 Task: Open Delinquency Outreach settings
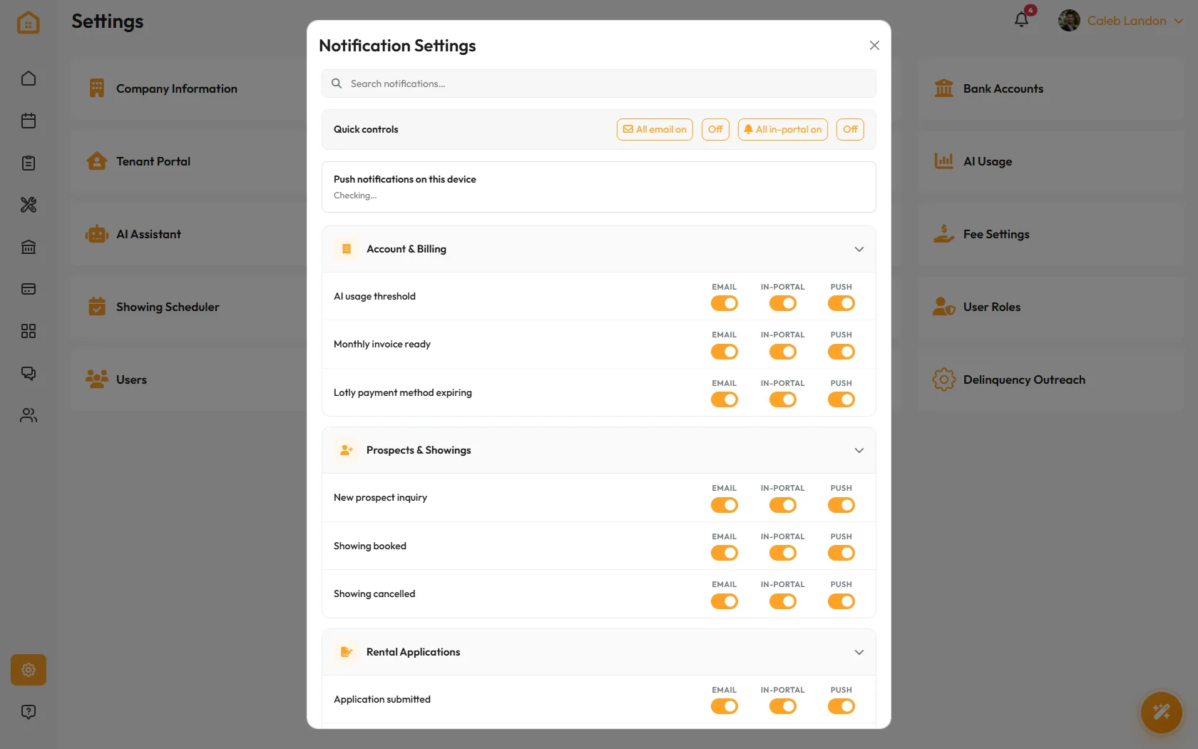click(1051, 379)
